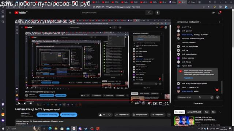
Task: Show hidden system tray icons chevron
Action: pyautogui.click(x=199, y=128)
